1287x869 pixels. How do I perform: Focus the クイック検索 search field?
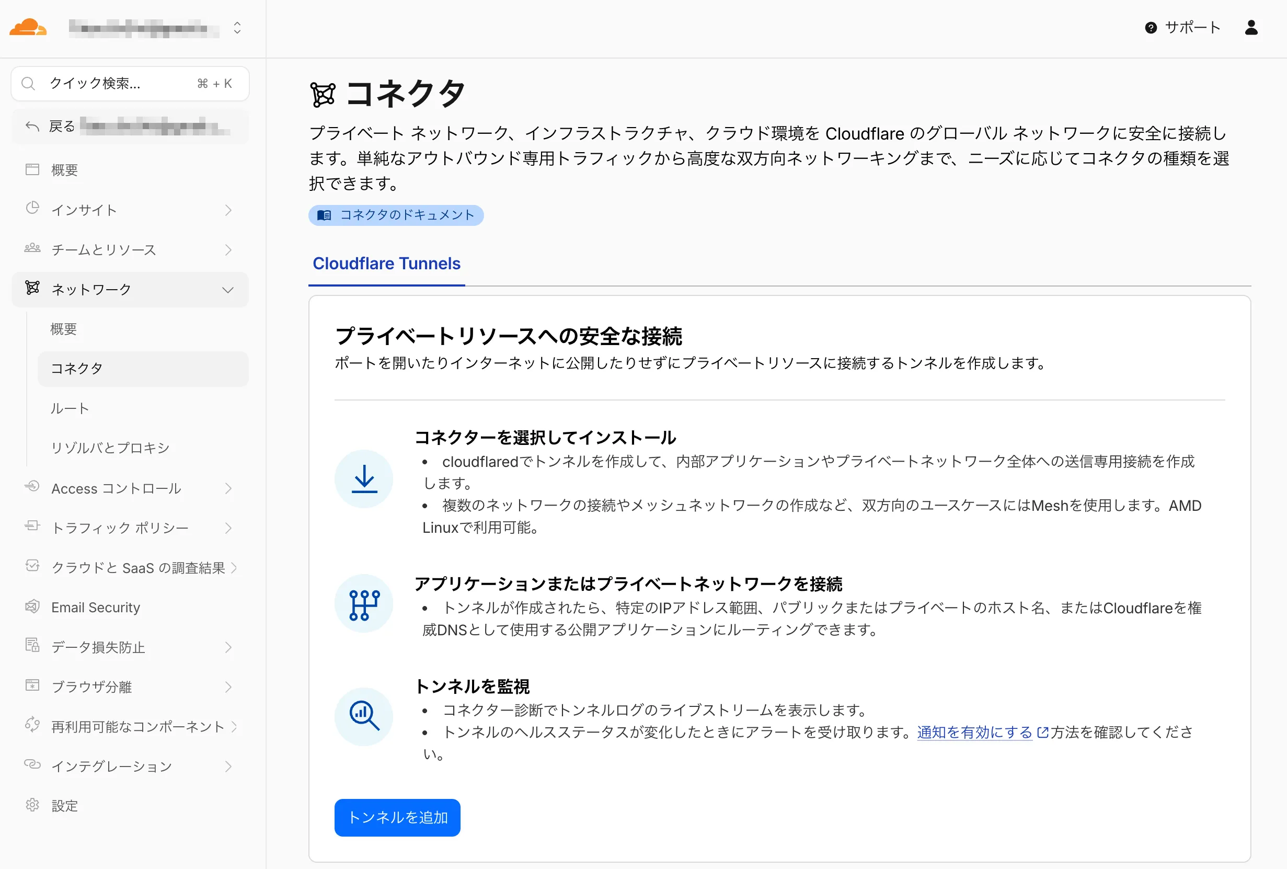click(130, 84)
